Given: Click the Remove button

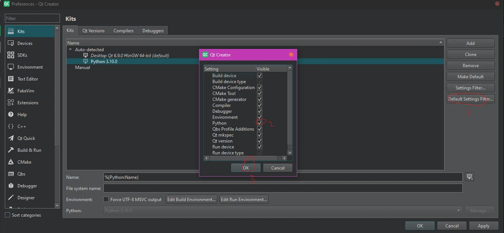Looking at the screenshot, I should (471, 66).
